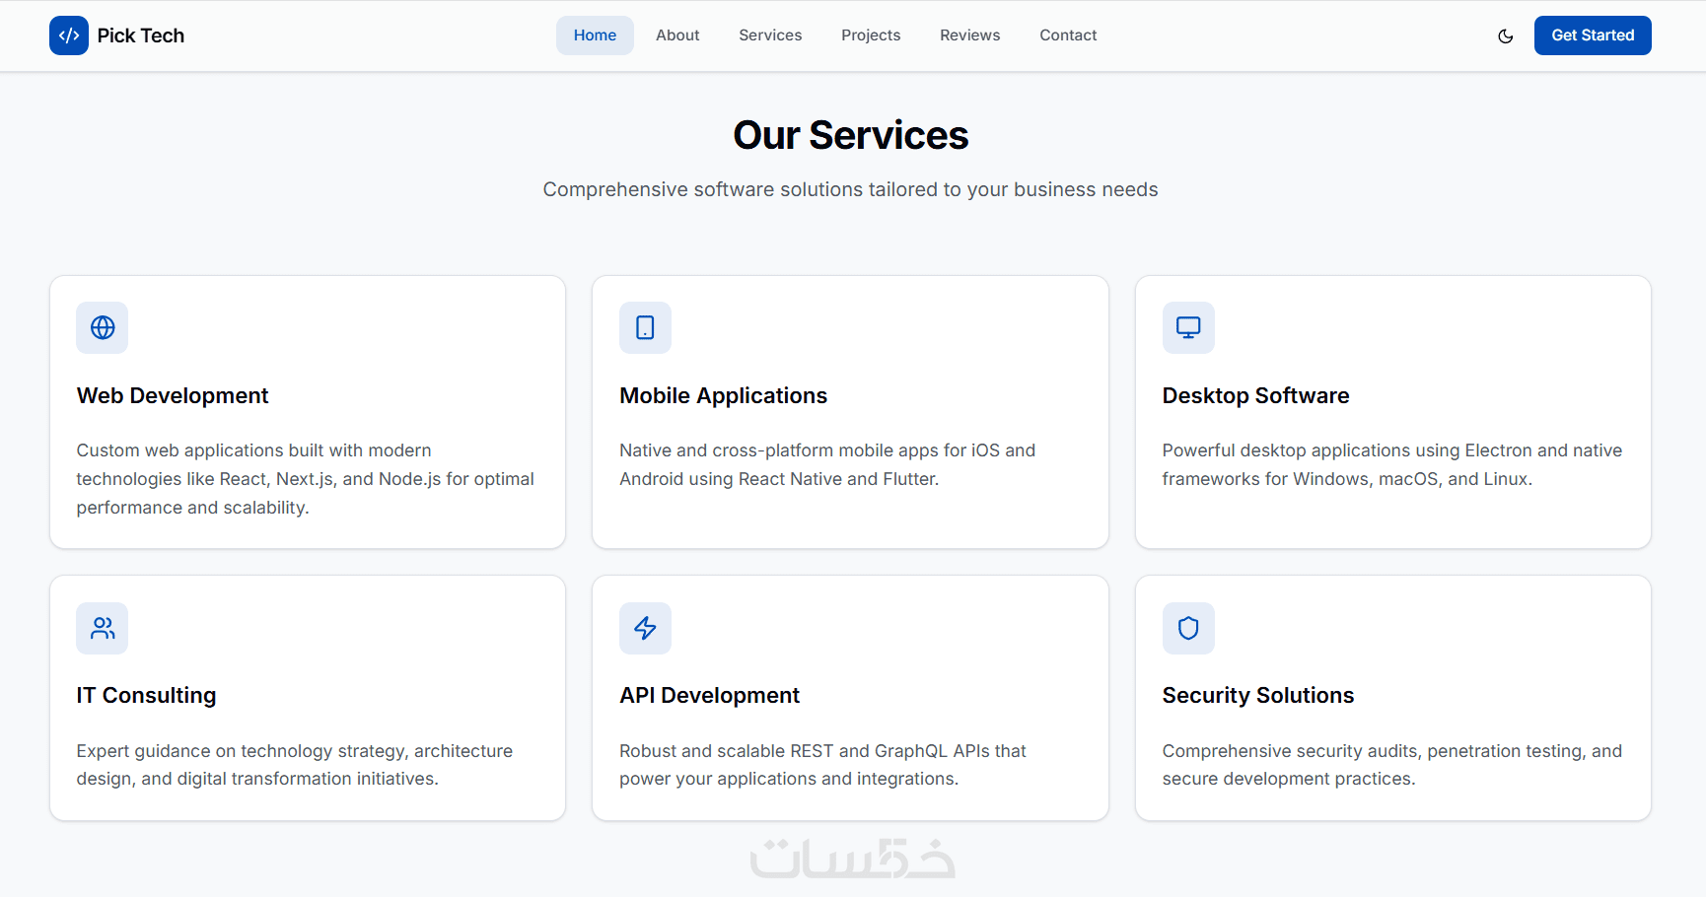Select the Web Development card title
1706x897 pixels.
point(173,395)
